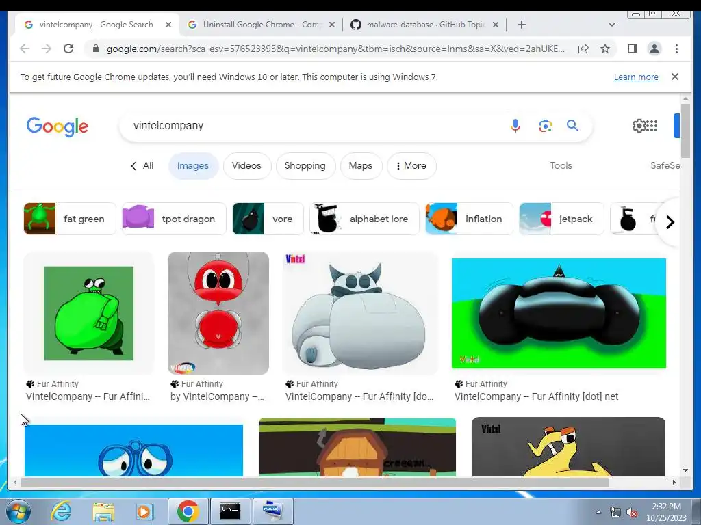Click the padlock site info icon

(x=96, y=49)
